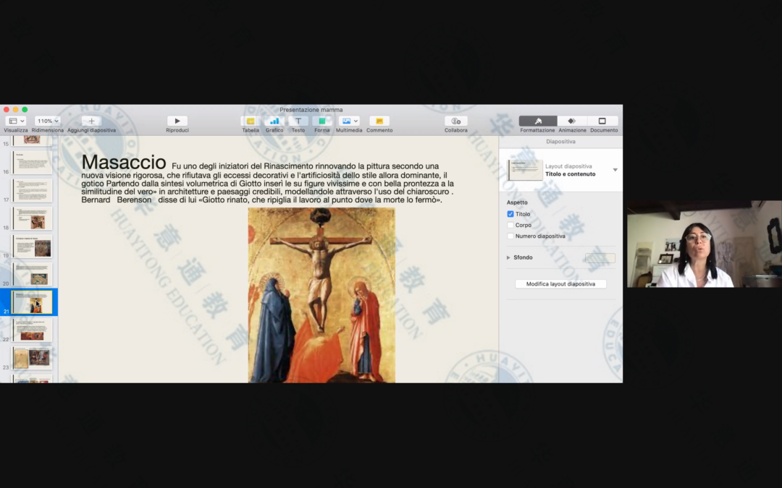Click the presenter webcam video tile
The width and height of the screenshot is (782, 488).
pyautogui.click(x=705, y=244)
